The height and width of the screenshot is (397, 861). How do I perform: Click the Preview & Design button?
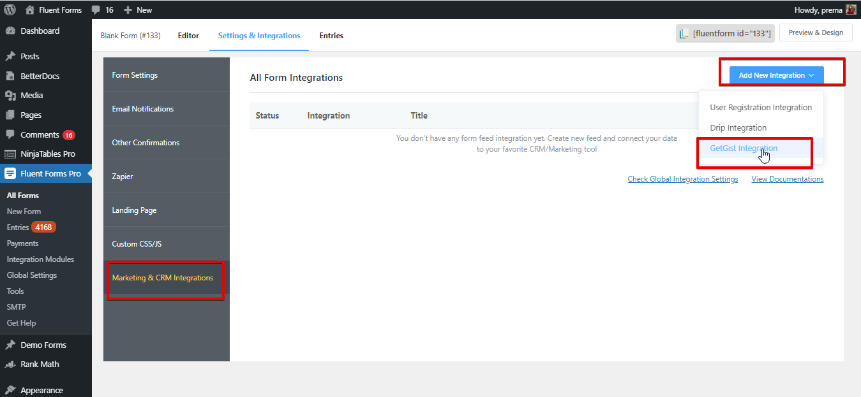tap(816, 33)
